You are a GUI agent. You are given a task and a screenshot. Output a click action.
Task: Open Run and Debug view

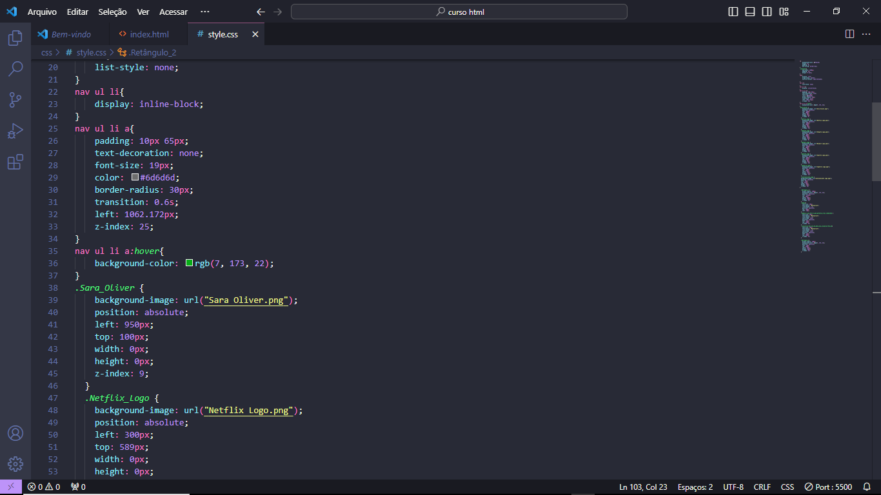15,131
